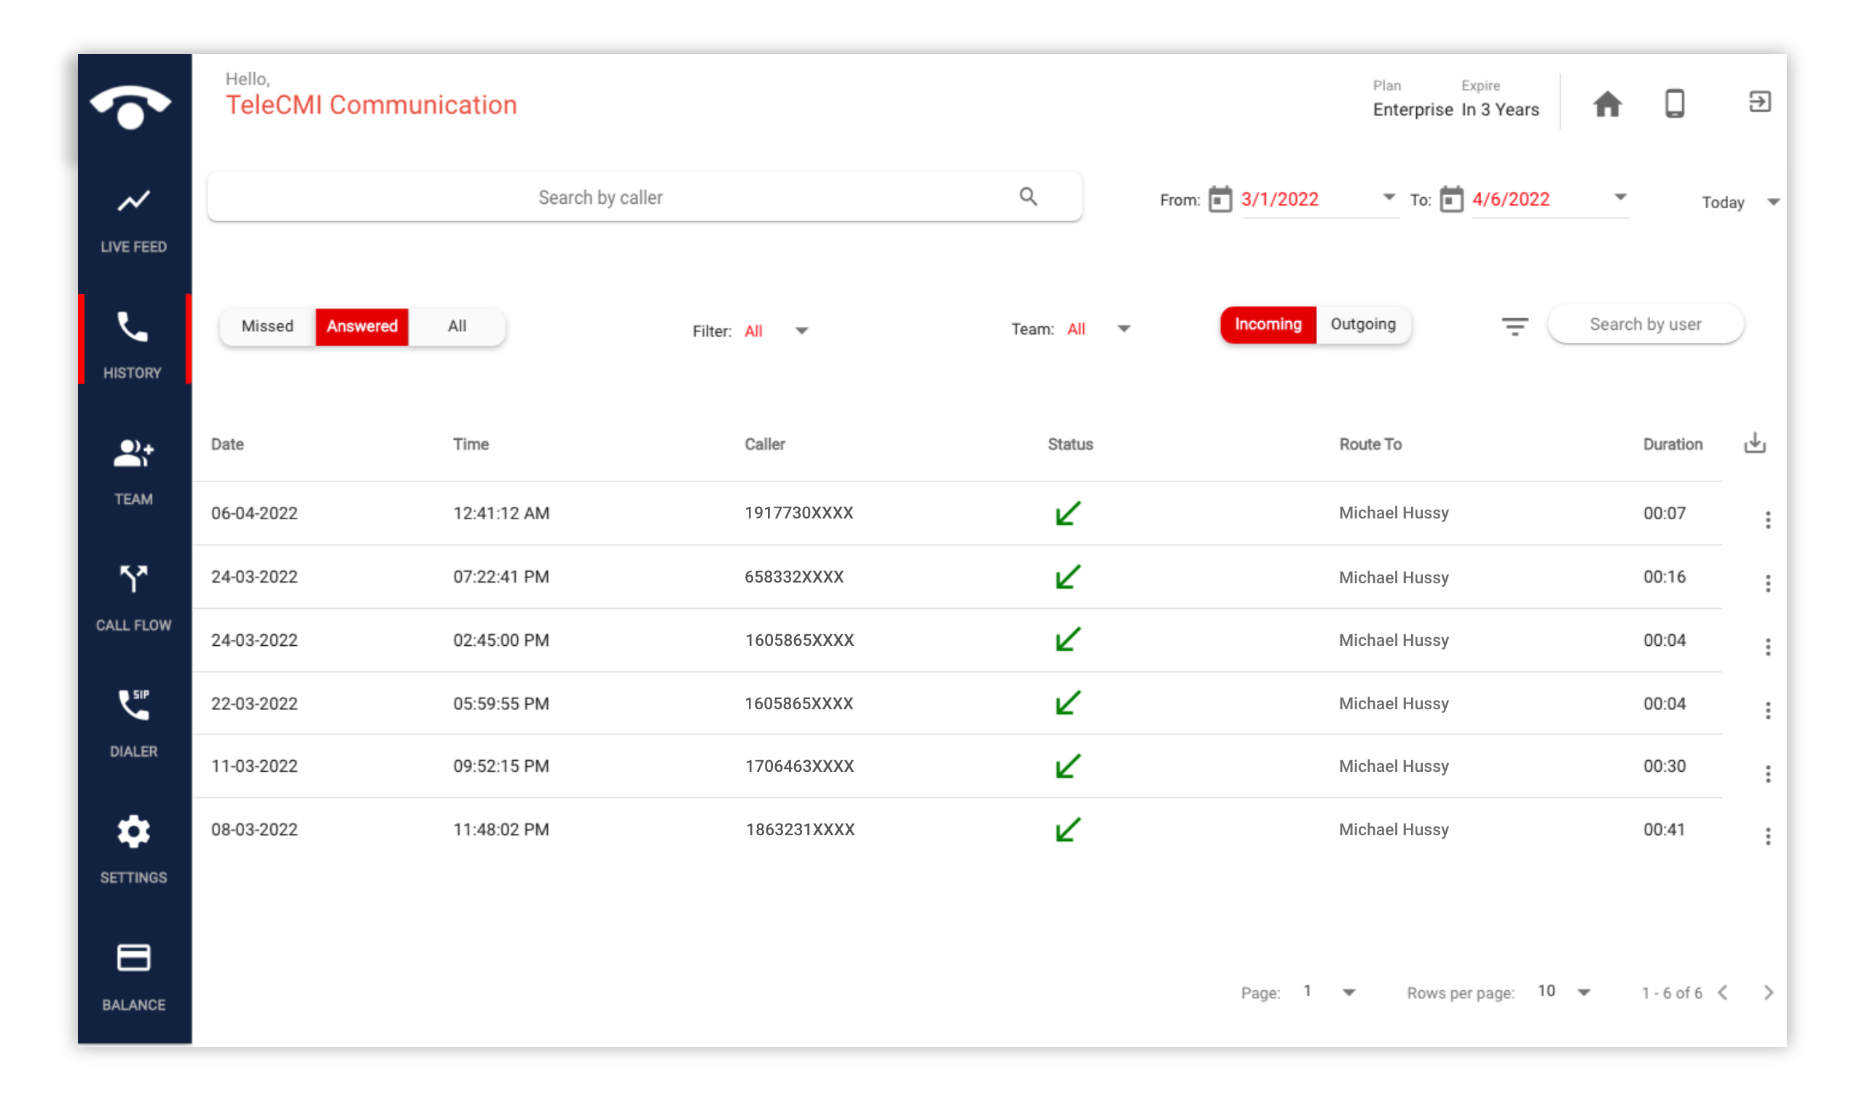1865x1101 pixels.
Task: Click the TeleCMI Communication title
Action: pyautogui.click(x=371, y=106)
